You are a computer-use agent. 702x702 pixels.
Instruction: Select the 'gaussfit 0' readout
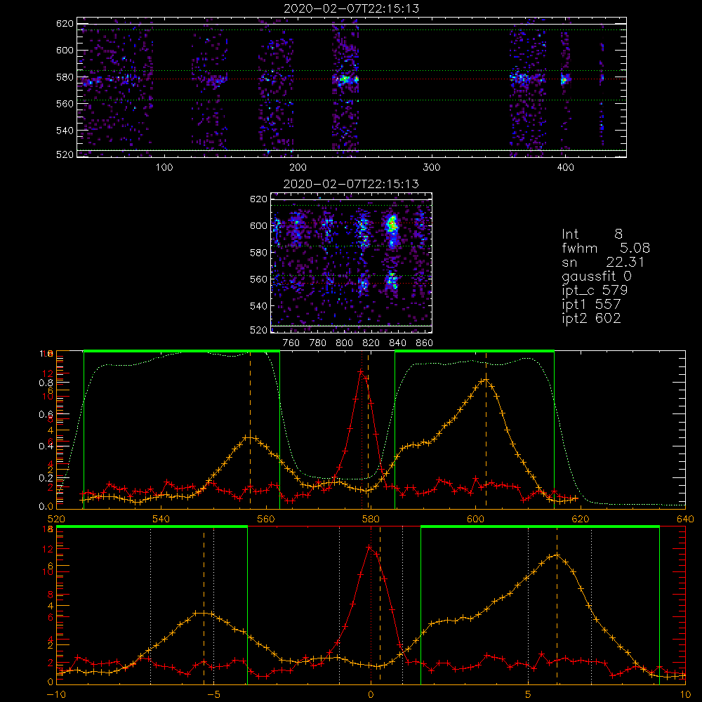click(x=597, y=276)
